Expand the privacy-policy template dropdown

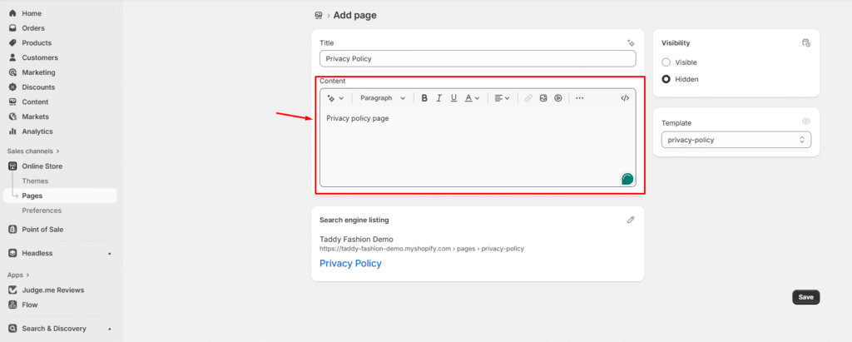736,140
